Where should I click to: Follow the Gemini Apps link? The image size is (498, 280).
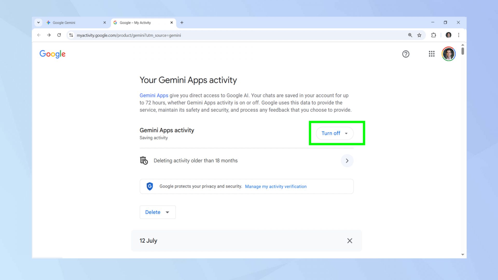point(154,95)
